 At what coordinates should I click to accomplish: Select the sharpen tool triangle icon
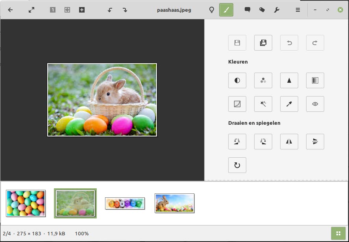click(x=289, y=80)
